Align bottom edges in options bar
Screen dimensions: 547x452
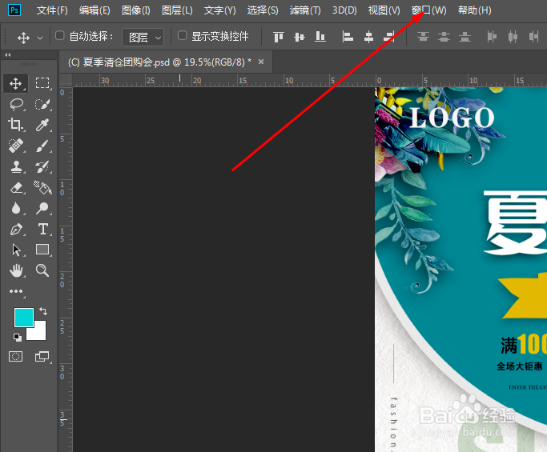click(x=320, y=37)
